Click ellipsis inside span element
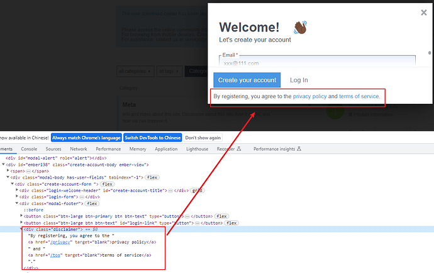This screenshot has height=273, width=434. [x=28, y=171]
